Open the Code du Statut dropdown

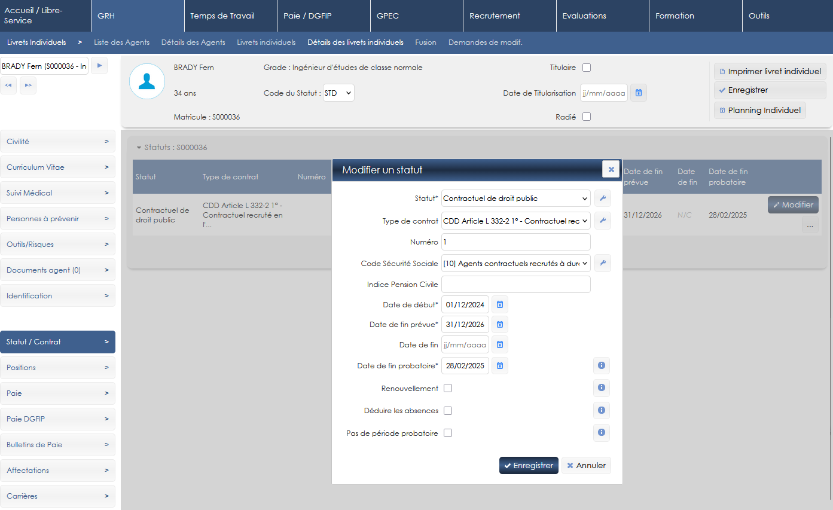point(338,93)
